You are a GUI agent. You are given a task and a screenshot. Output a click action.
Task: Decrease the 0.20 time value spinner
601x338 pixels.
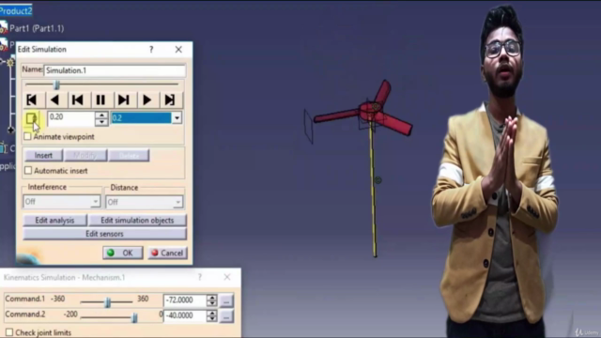click(x=101, y=122)
